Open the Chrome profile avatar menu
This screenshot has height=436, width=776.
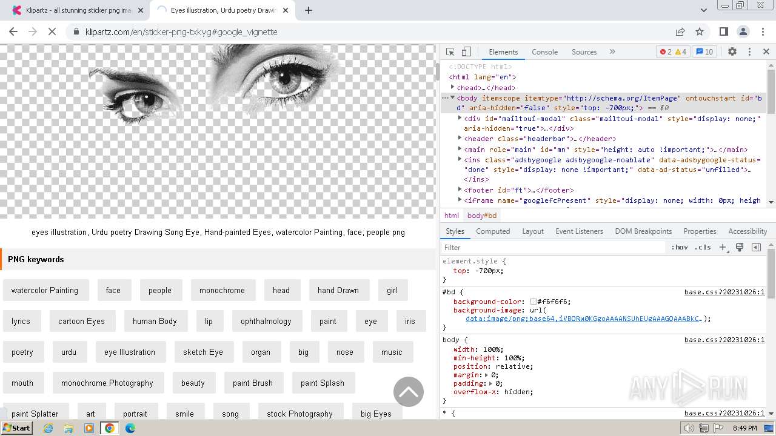pyautogui.click(x=743, y=31)
